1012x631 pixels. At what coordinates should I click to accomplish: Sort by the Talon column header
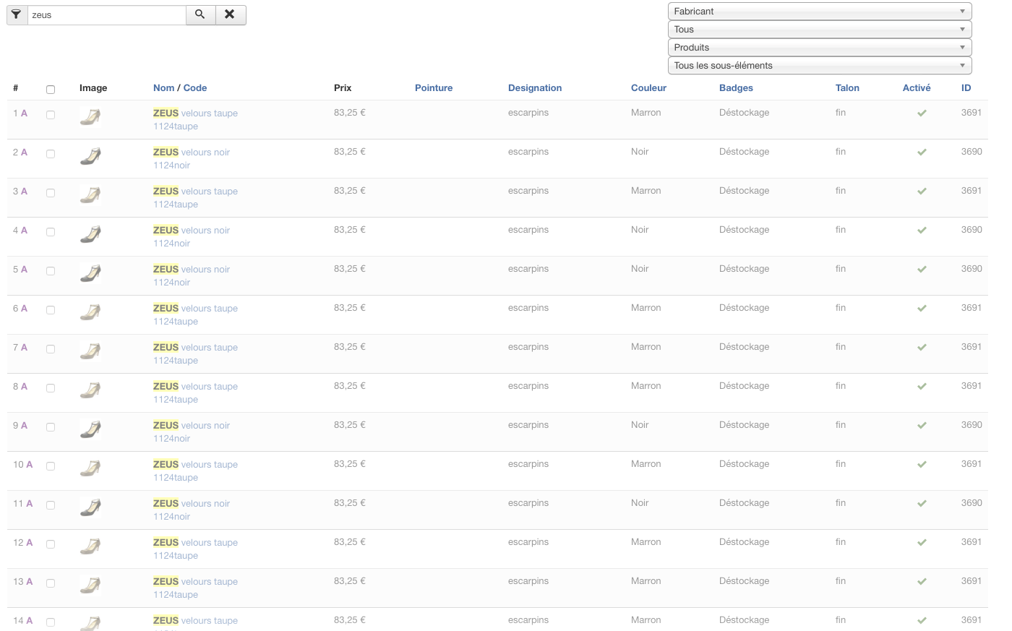point(847,88)
